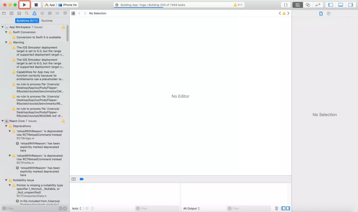Open the Find navigator magnifier icon
The image size is (358, 212).
click(27, 13)
